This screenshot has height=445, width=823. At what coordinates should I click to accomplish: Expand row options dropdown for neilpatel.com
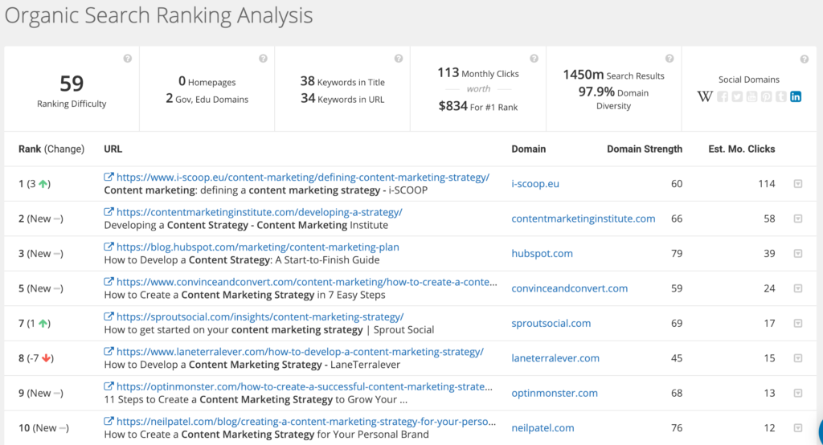click(x=798, y=427)
